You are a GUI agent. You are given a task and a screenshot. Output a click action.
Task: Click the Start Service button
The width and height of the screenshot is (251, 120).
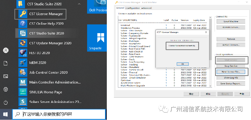pyautogui.click(x=231, y=60)
